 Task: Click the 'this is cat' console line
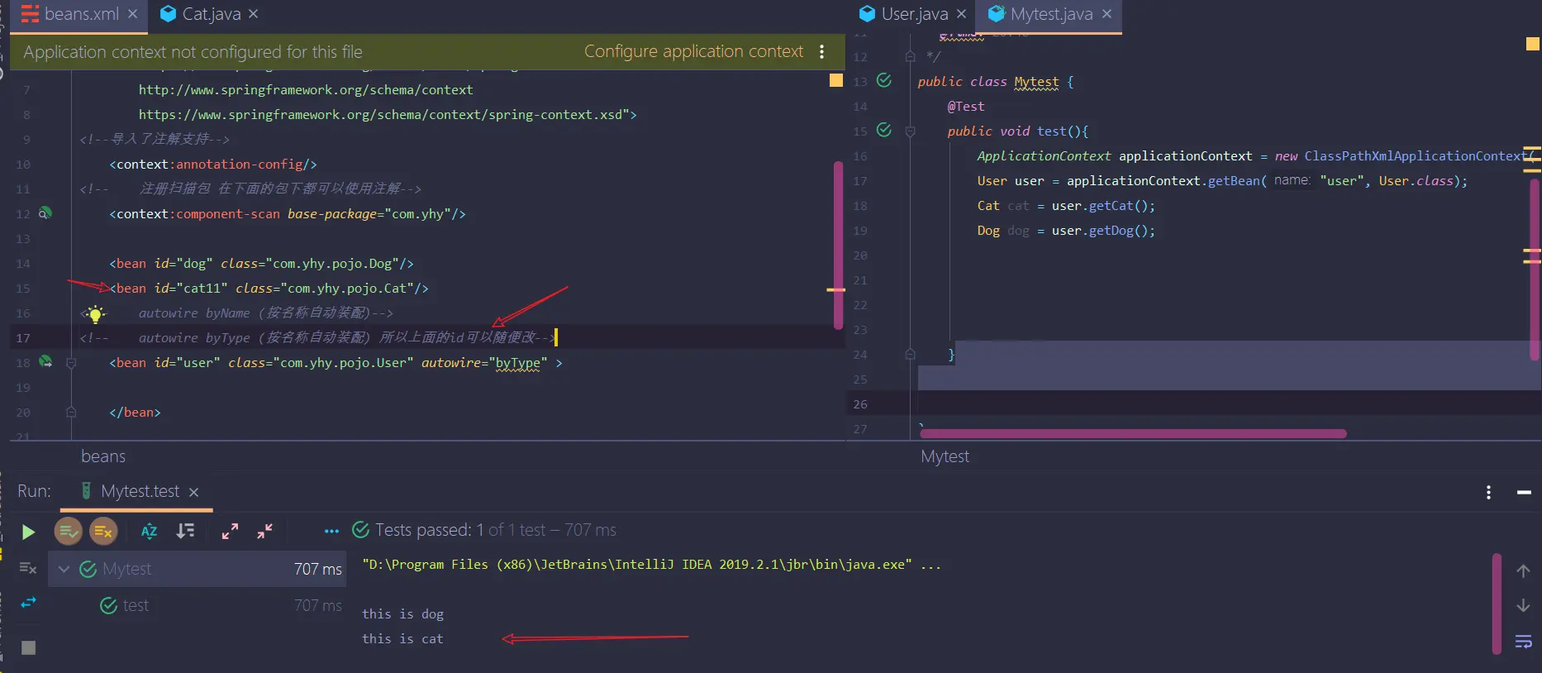click(x=402, y=639)
